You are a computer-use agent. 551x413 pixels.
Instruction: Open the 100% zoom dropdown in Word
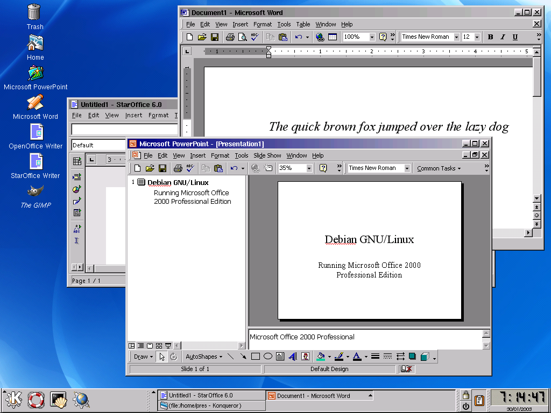[372, 37]
